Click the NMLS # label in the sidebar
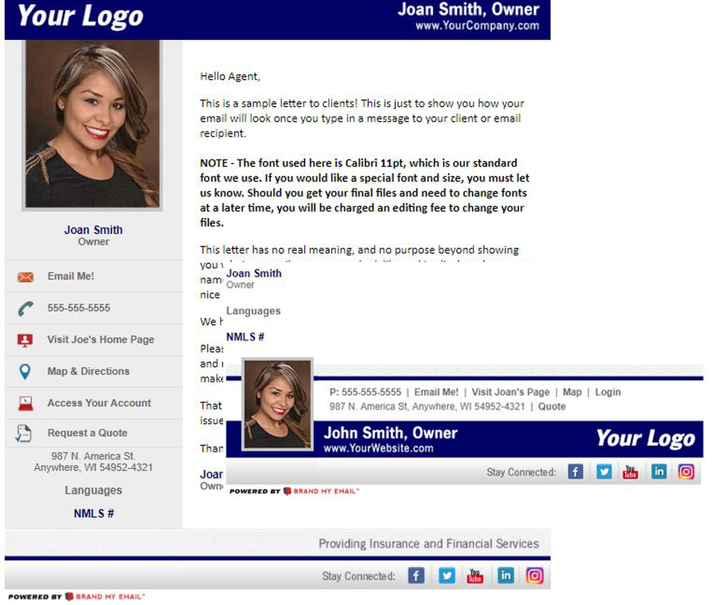Screen dimensions: 712x605 (x=93, y=513)
